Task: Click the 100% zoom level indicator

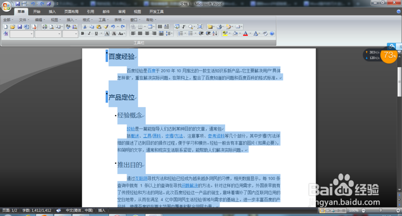Action: click(353, 210)
